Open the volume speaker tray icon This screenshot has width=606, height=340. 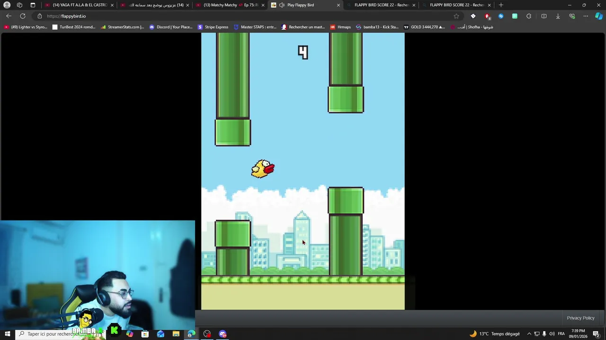pyautogui.click(x=552, y=334)
